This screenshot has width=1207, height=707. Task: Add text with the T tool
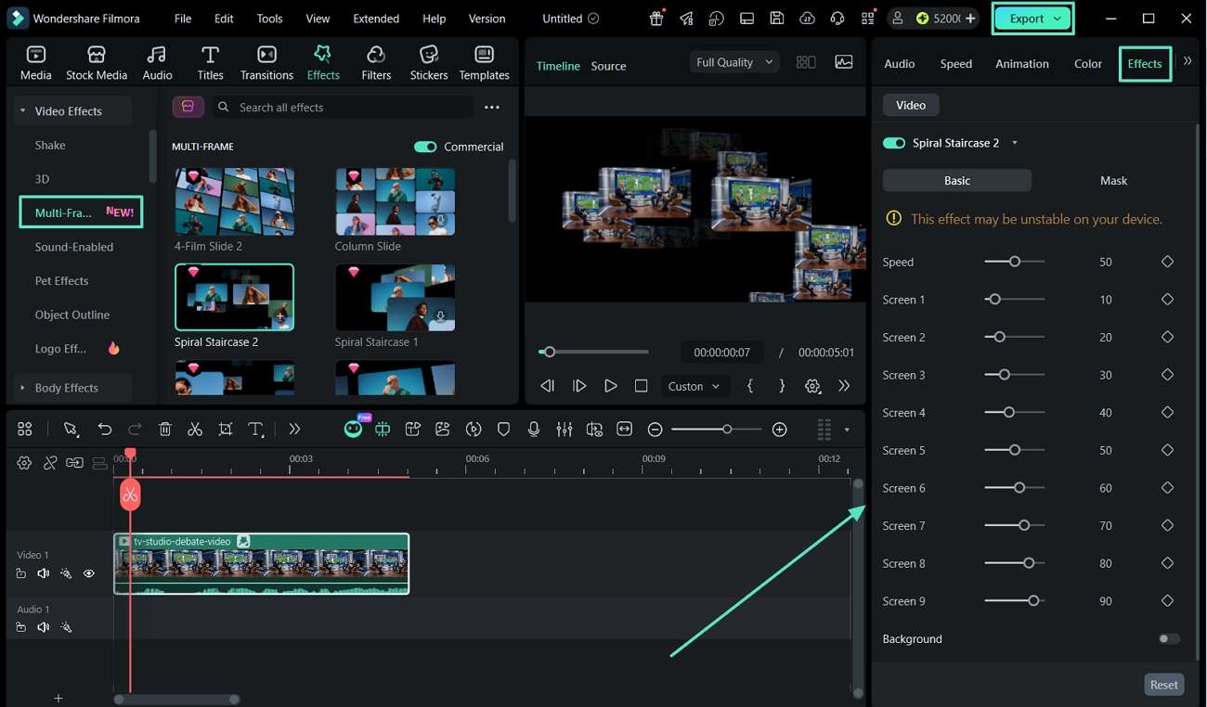pos(256,429)
